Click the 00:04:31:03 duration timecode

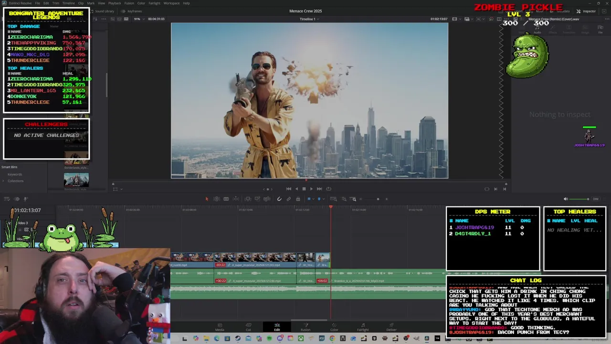156,19
